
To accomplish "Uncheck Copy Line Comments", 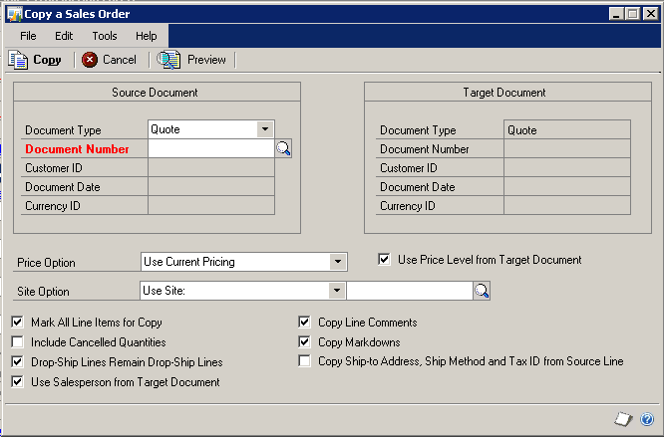I will (304, 323).
